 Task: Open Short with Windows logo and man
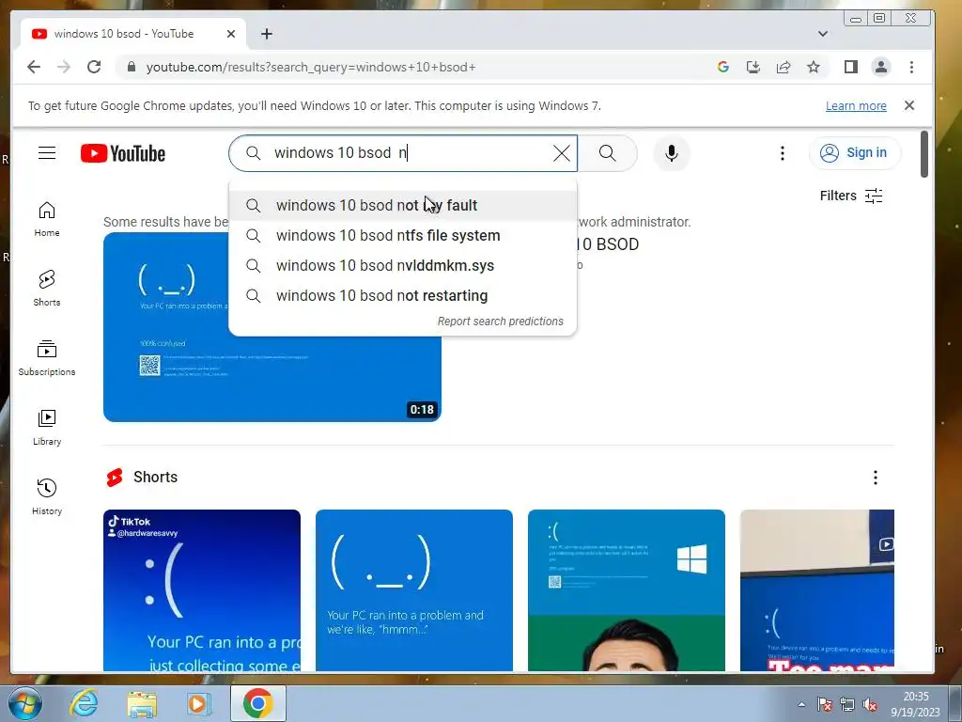click(627, 590)
